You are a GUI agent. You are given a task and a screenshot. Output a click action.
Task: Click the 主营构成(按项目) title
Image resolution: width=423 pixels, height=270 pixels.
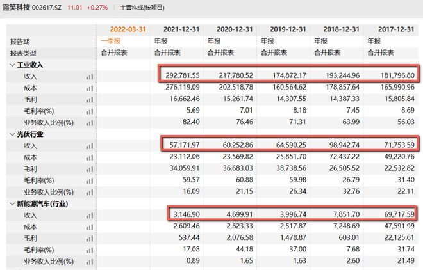click(142, 8)
